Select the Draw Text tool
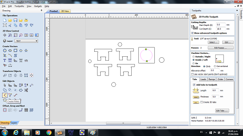This screenshot has height=136, width=243. 5,61
